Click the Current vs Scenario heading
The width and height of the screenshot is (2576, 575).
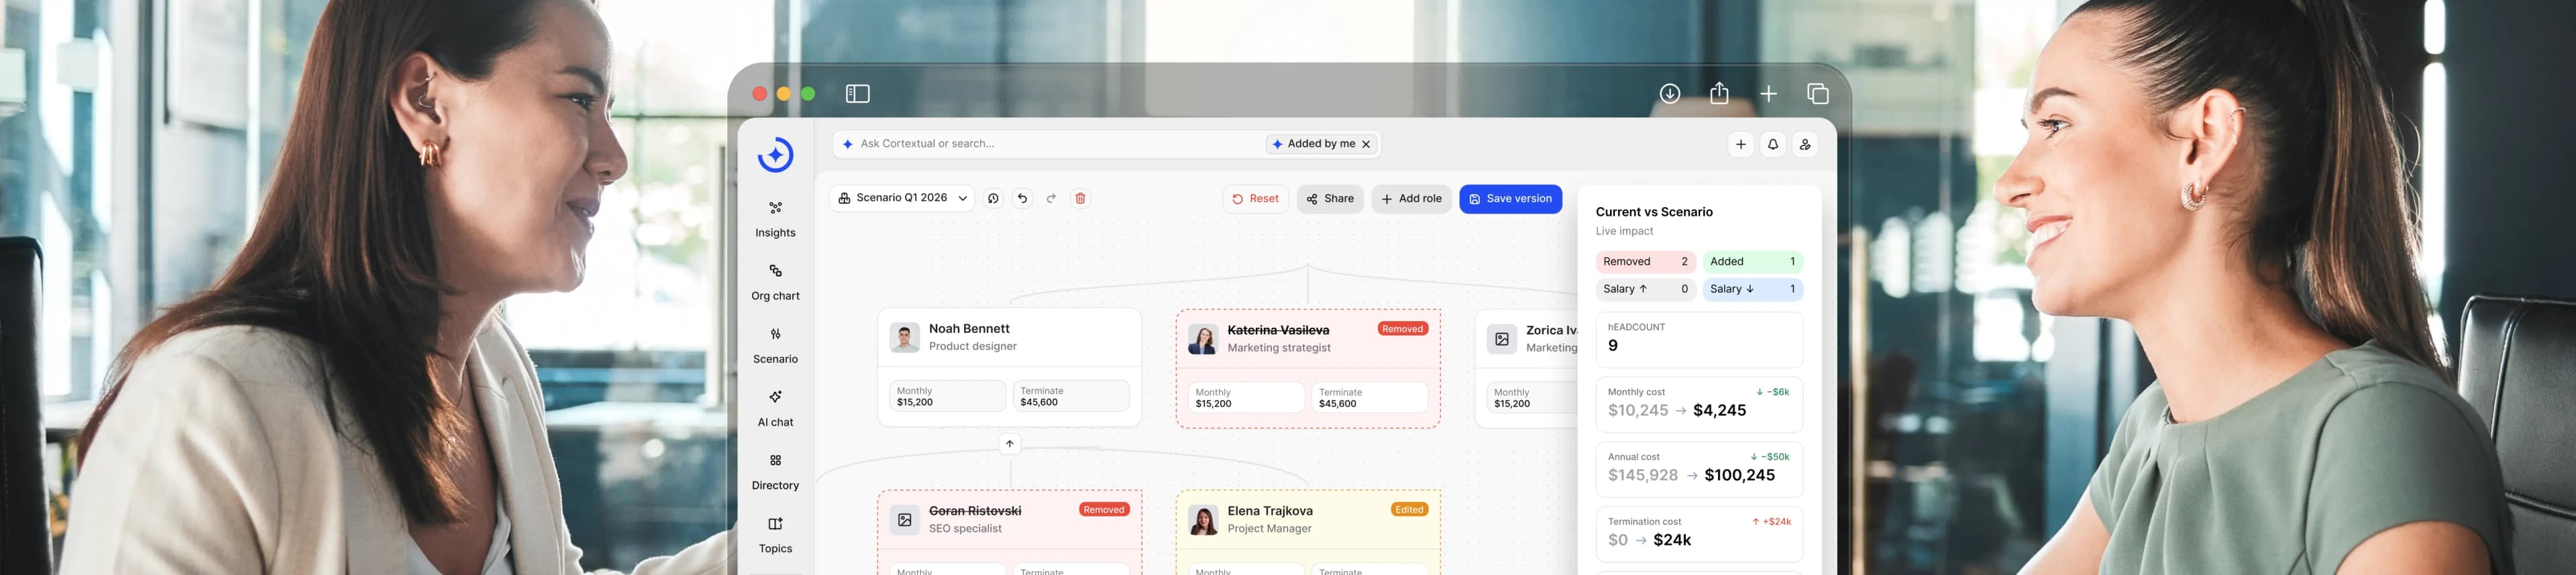click(1654, 212)
